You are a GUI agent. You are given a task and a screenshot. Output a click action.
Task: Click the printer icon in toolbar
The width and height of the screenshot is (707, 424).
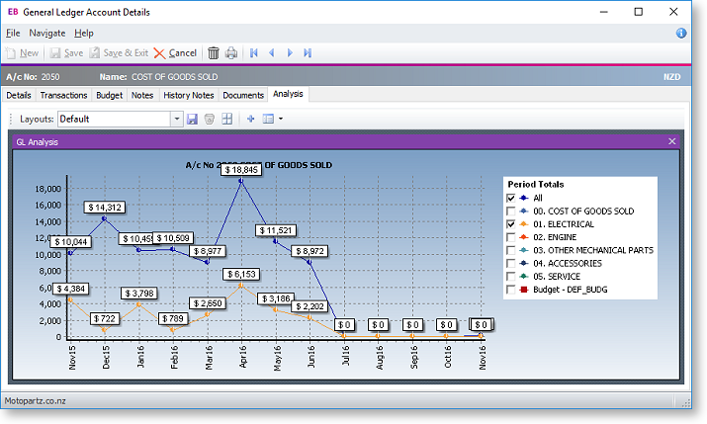point(231,53)
